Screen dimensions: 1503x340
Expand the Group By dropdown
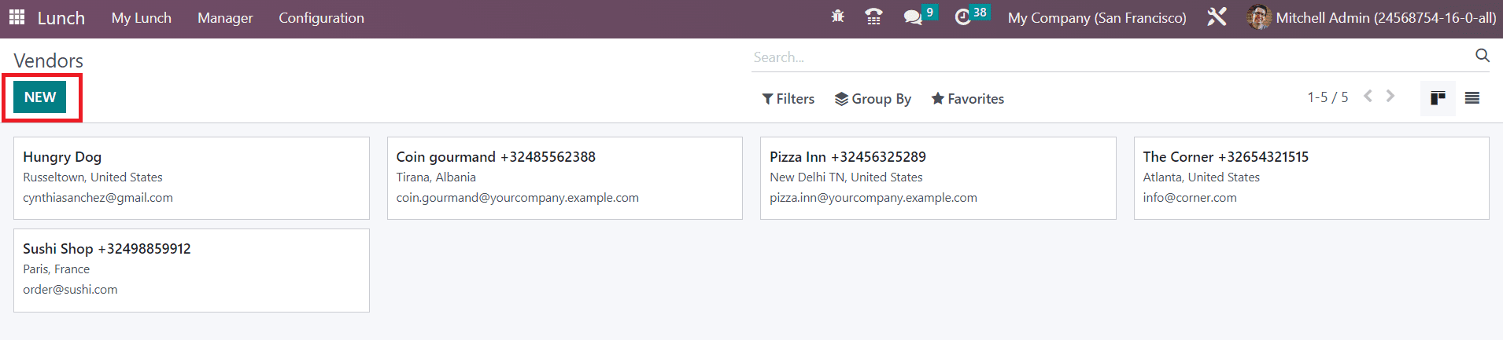873,99
